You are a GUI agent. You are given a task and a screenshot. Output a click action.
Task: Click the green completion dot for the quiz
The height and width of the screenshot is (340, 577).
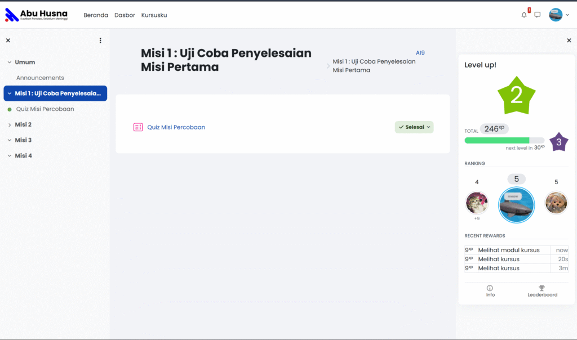(x=10, y=109)
